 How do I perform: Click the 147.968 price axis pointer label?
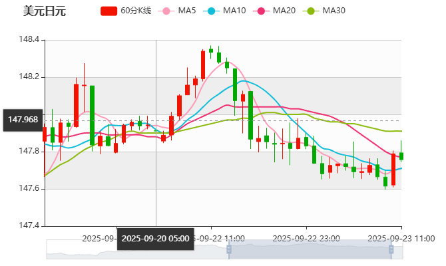(x=23, y=120)
